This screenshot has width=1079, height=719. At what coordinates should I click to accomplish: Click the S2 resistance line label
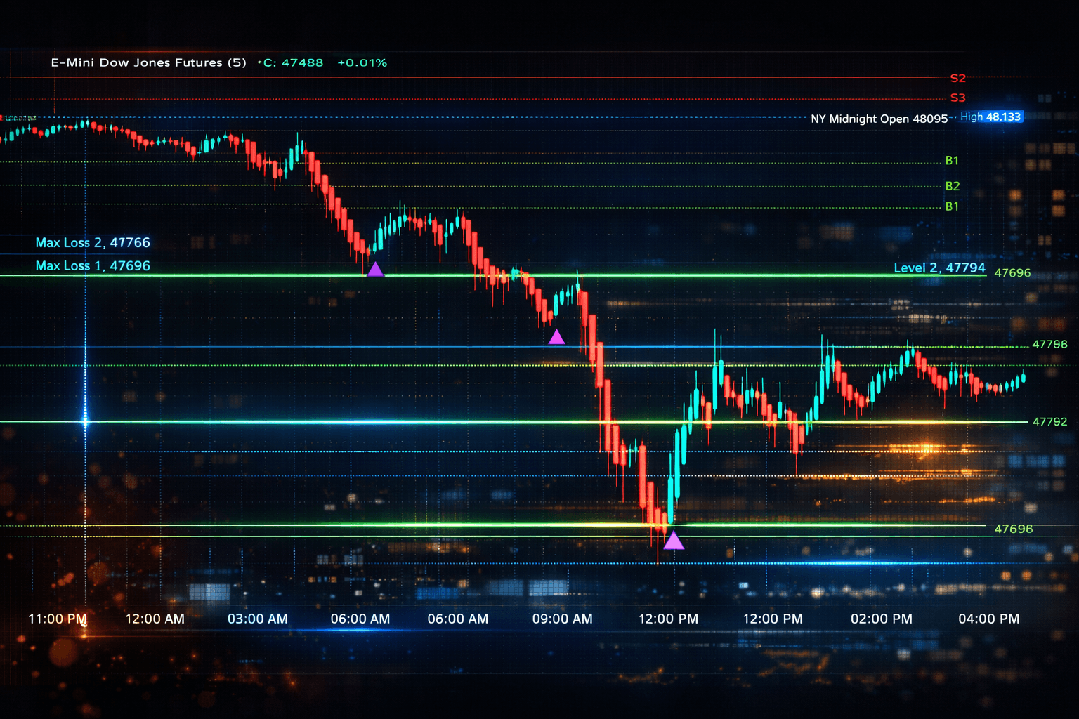click(x=957, y=77)
